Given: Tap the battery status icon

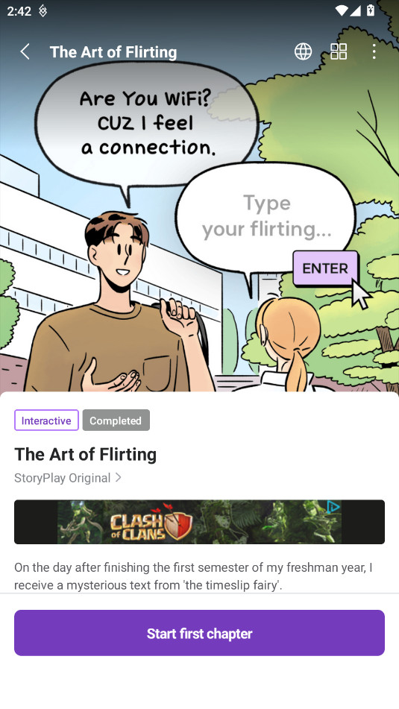Looking at the screenshot, I should [x=371, y=10].
